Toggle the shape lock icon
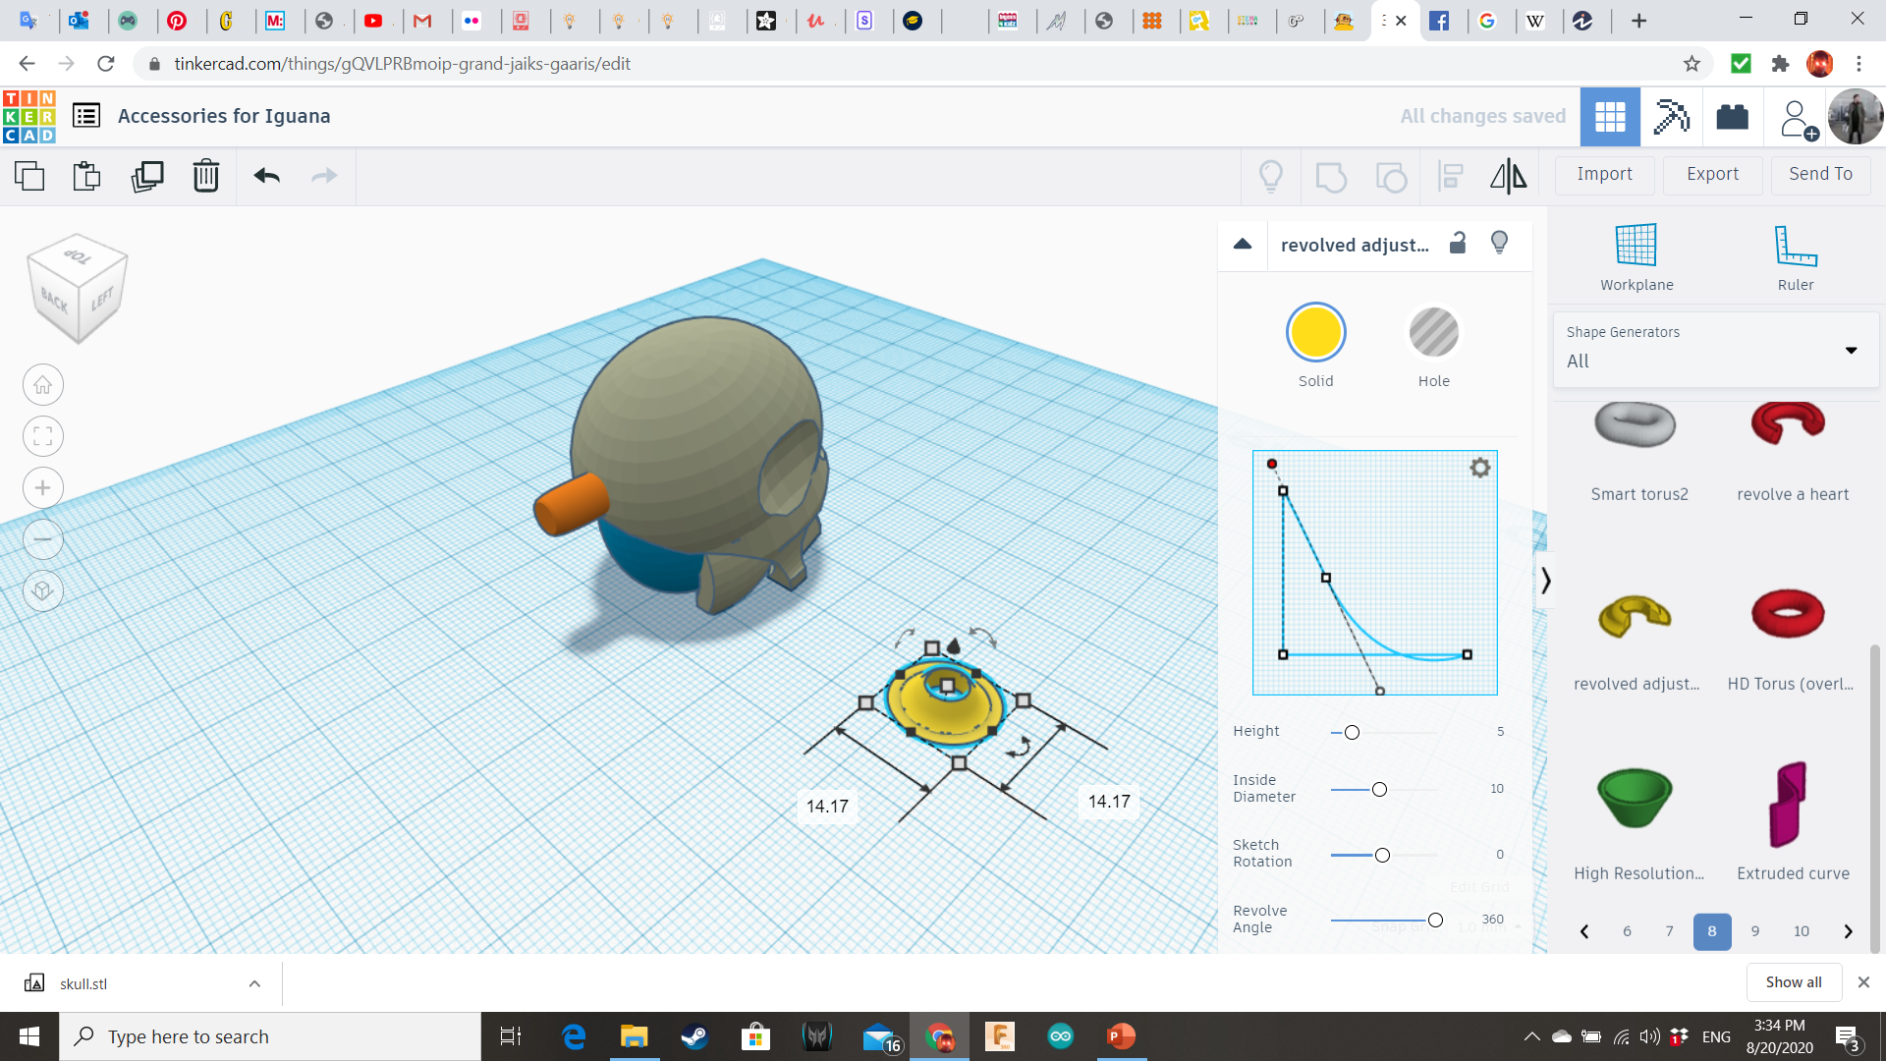Viewport: 1886px width, 1061px height. point(1458,243)
